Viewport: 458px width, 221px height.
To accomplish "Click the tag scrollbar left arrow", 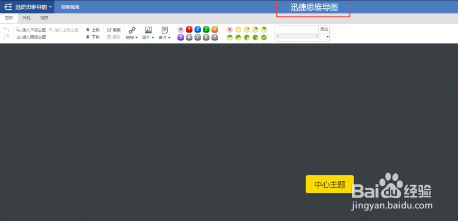I will [x=278, y=36].
